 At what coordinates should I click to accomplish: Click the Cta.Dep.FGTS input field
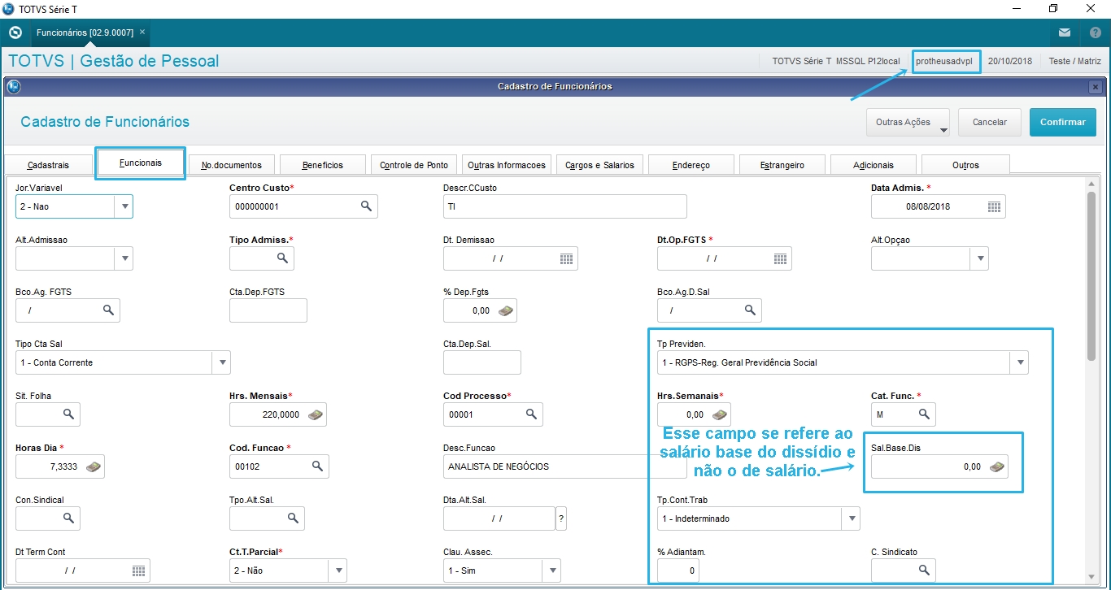[268, 310]
